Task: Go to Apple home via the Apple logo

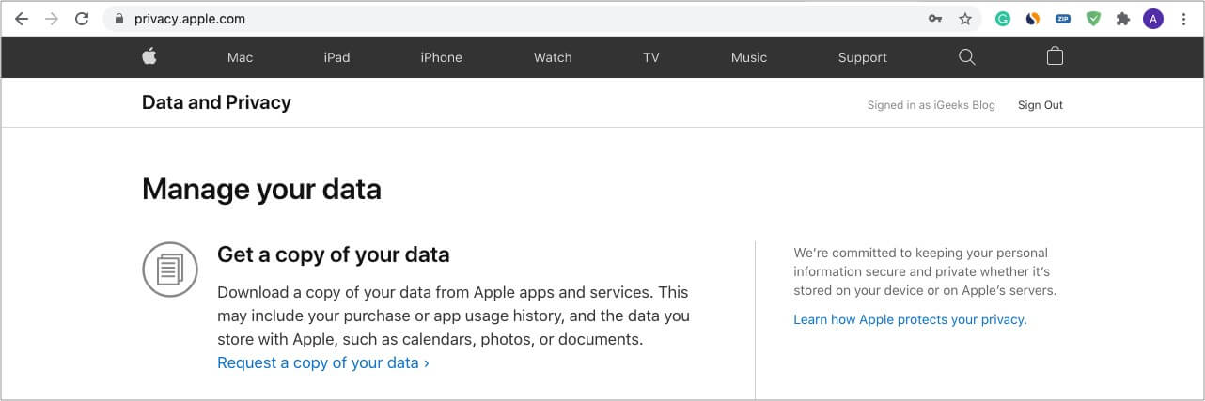Action: point(149,56)
